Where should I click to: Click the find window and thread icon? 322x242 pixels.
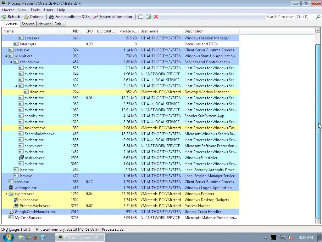coord(148,17)
